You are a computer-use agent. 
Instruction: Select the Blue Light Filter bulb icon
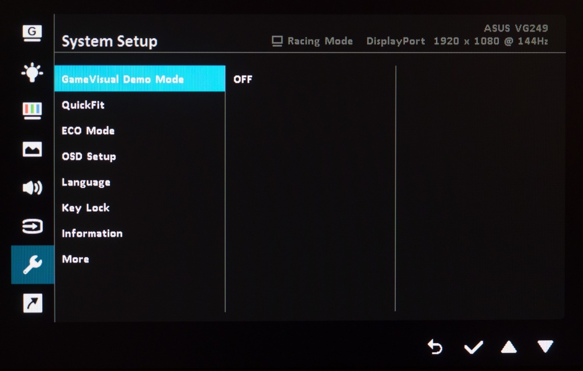(32, 72)
